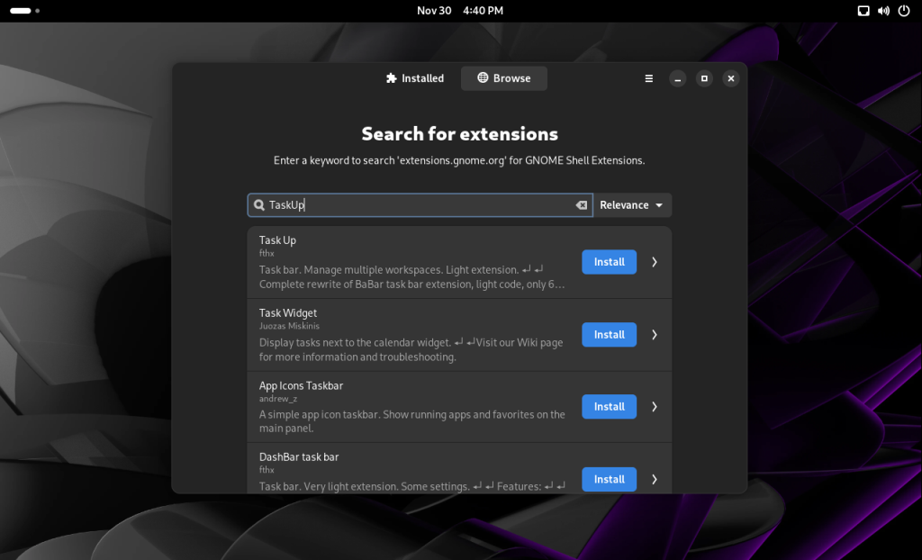Install the Task Widget extension
Screen dimensions: 922x560
609,335
